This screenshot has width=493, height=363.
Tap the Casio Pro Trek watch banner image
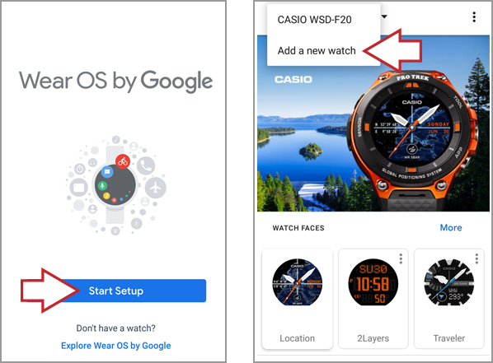(x=373, y=123)
